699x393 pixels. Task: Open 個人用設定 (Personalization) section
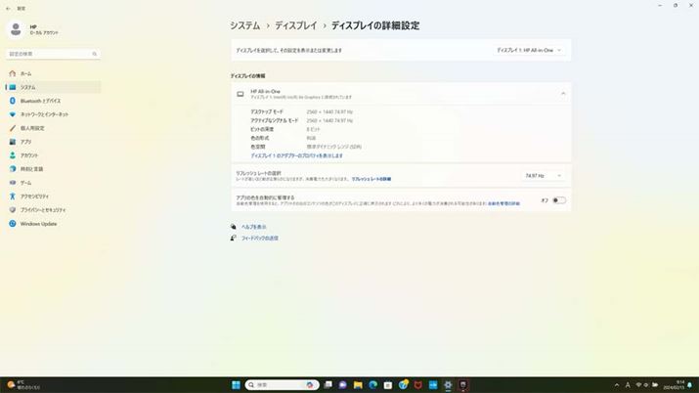point(32,128)
